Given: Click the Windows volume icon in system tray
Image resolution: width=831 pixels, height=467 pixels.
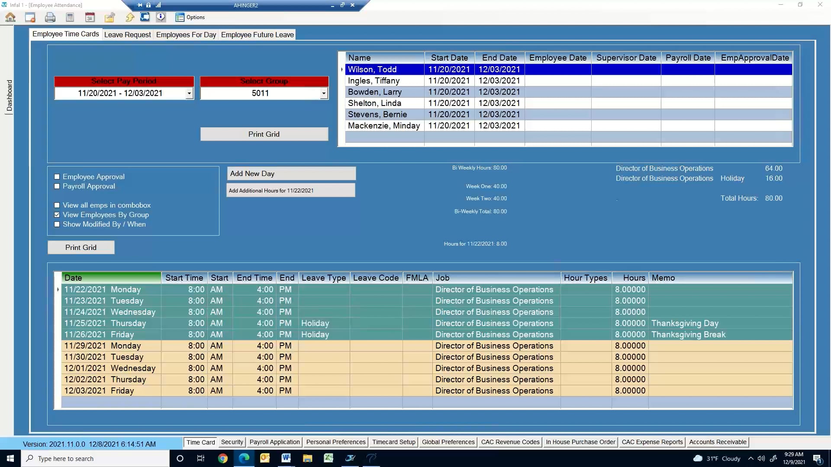Looking at the screenshot, I should (x=761, y=458).
